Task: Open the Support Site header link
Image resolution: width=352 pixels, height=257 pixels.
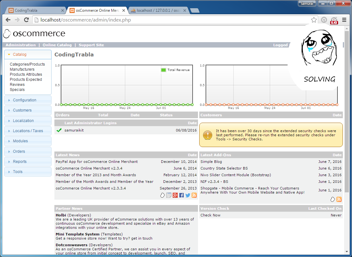Action: point(91,45)
